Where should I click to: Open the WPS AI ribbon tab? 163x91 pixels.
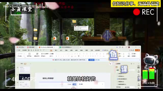coord(105,50)
